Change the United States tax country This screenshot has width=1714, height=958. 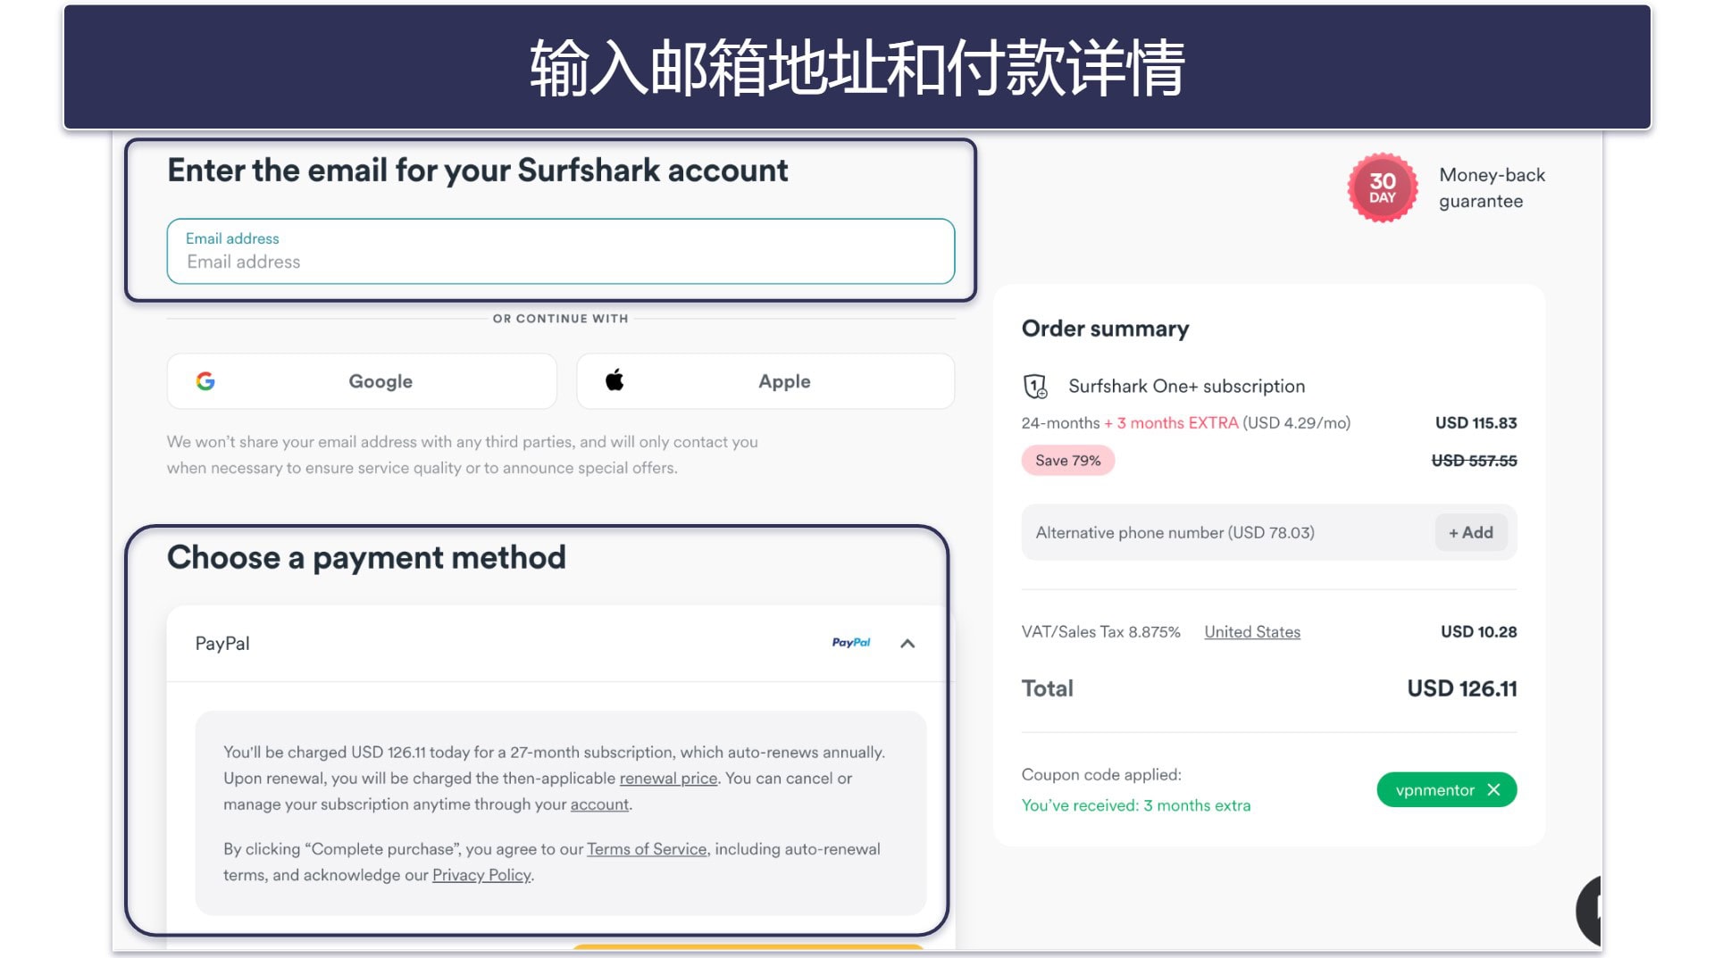click(1251, 632)
